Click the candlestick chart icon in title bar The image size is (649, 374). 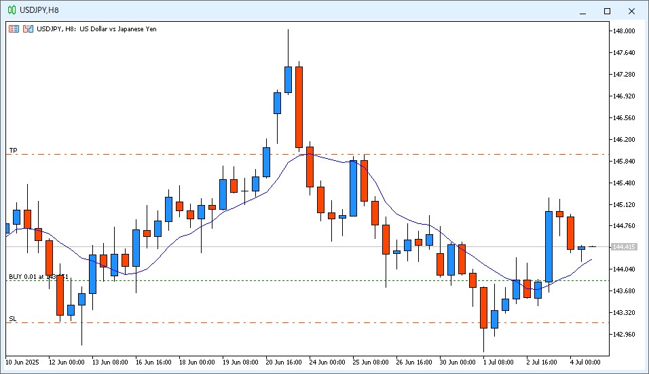point(12,10)
